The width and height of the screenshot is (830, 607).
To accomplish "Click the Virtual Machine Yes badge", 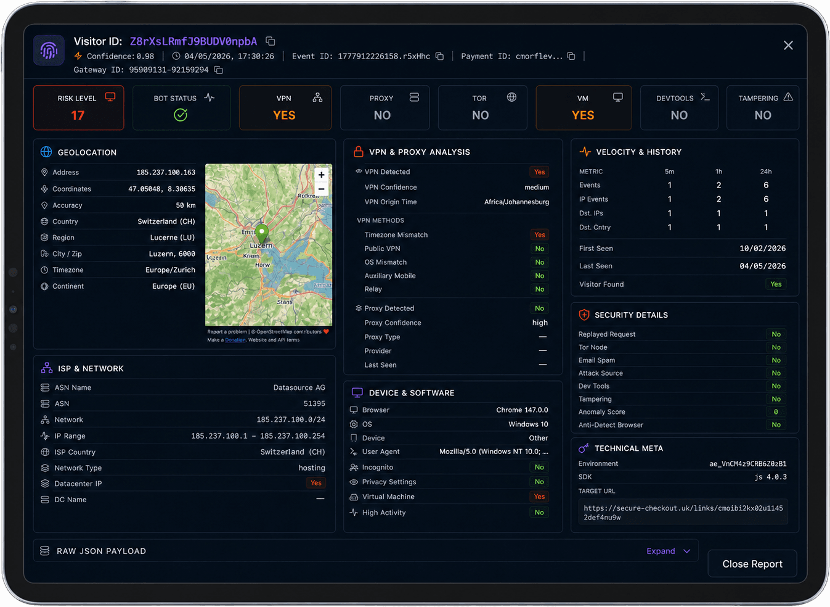I will [540, 497].
